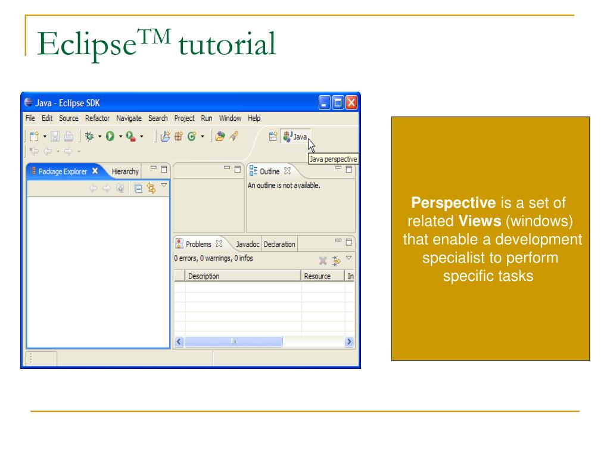The height and width of the screenshot is (457, 610).
Task: Click the Problems Delete X icon
Action: (323, 261)
